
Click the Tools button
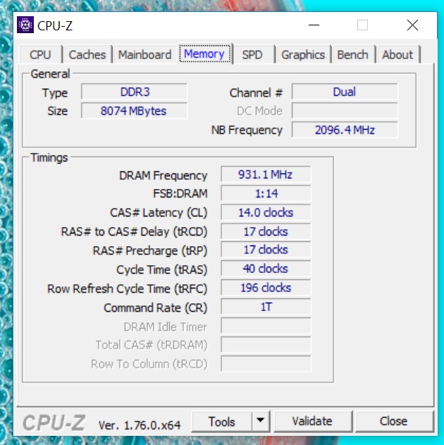[x=222, y=422]
